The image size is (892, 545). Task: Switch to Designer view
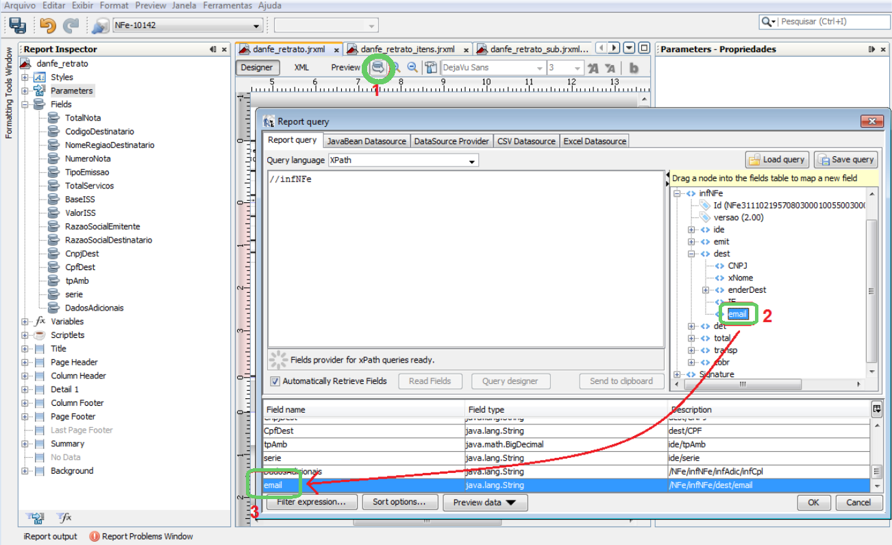click(257, 67)
